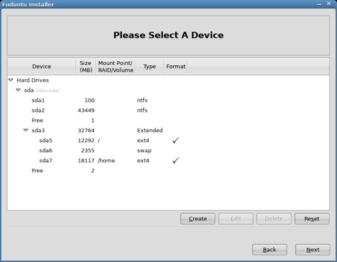Click the Mount Point/RAID/Volume column header
This screenshot has height=262, width=337.
(x=115, y=66)
